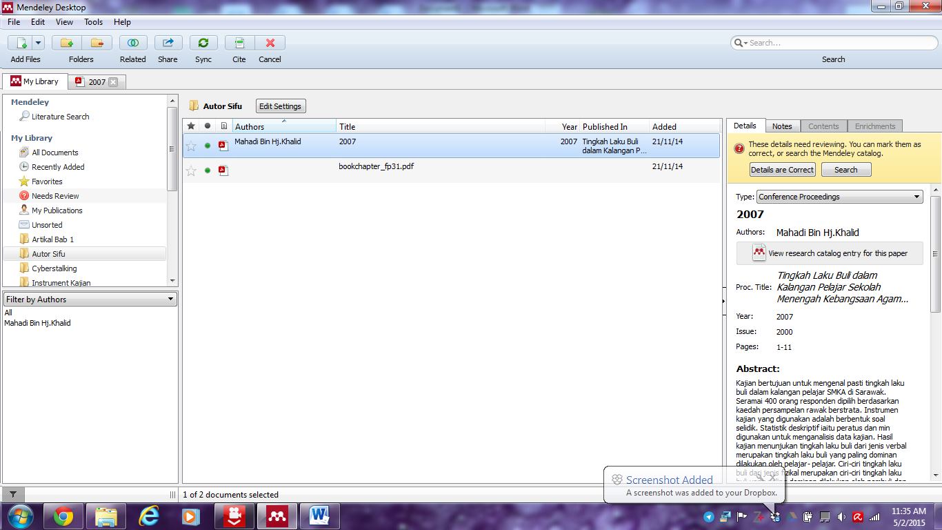Click the red Cancel icon
Screen dimensions: 942x530
tap(270, 43)
